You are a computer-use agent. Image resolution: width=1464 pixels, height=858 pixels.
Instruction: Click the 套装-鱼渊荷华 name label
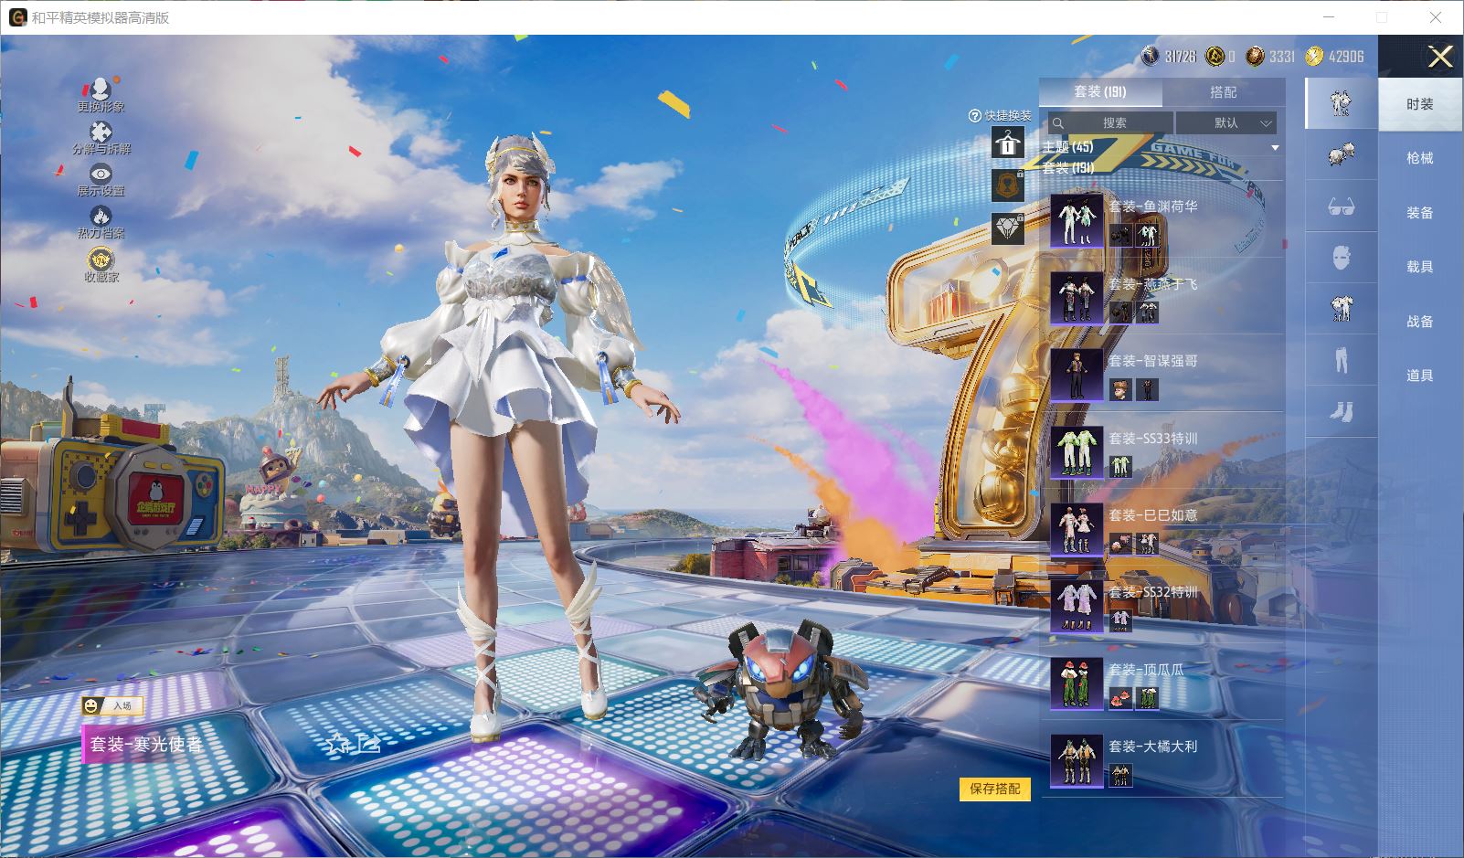[x=1153, y=207]
